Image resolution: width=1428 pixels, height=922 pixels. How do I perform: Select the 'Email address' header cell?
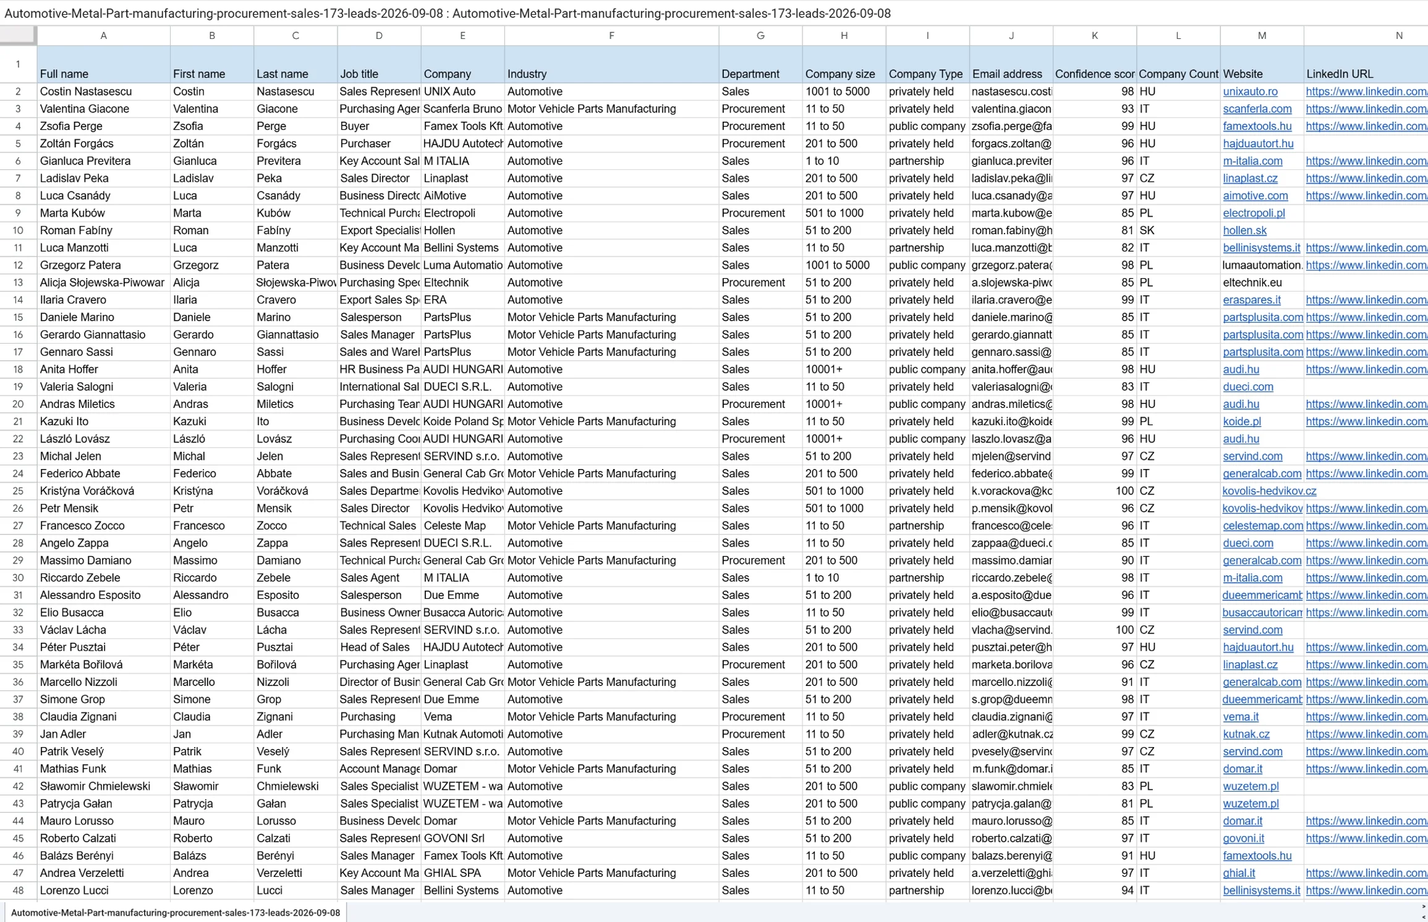pyautogui.click(x=1011, y=64)
